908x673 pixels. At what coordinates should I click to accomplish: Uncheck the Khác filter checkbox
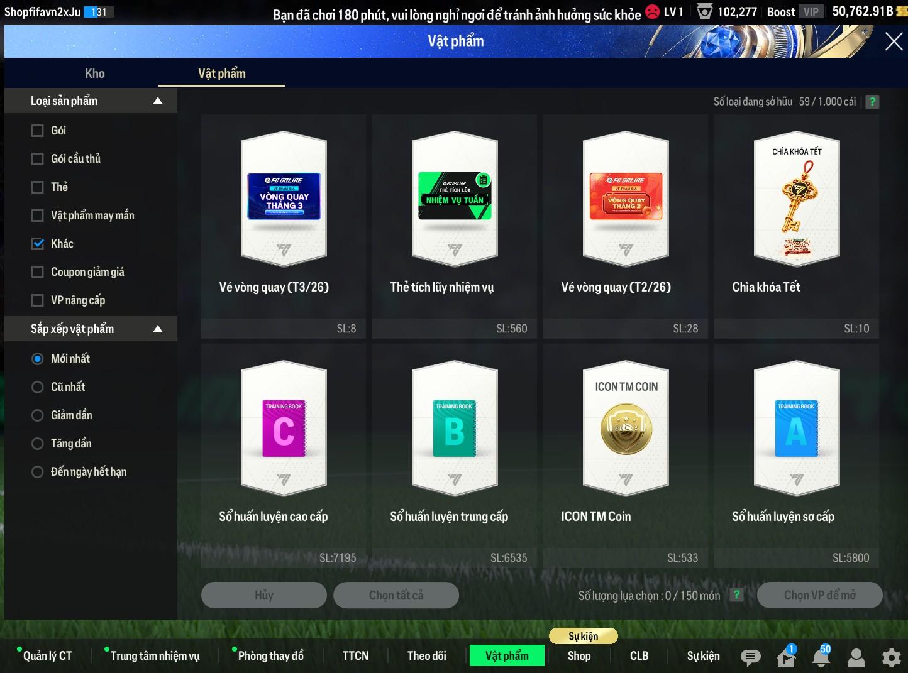(38, 244)
